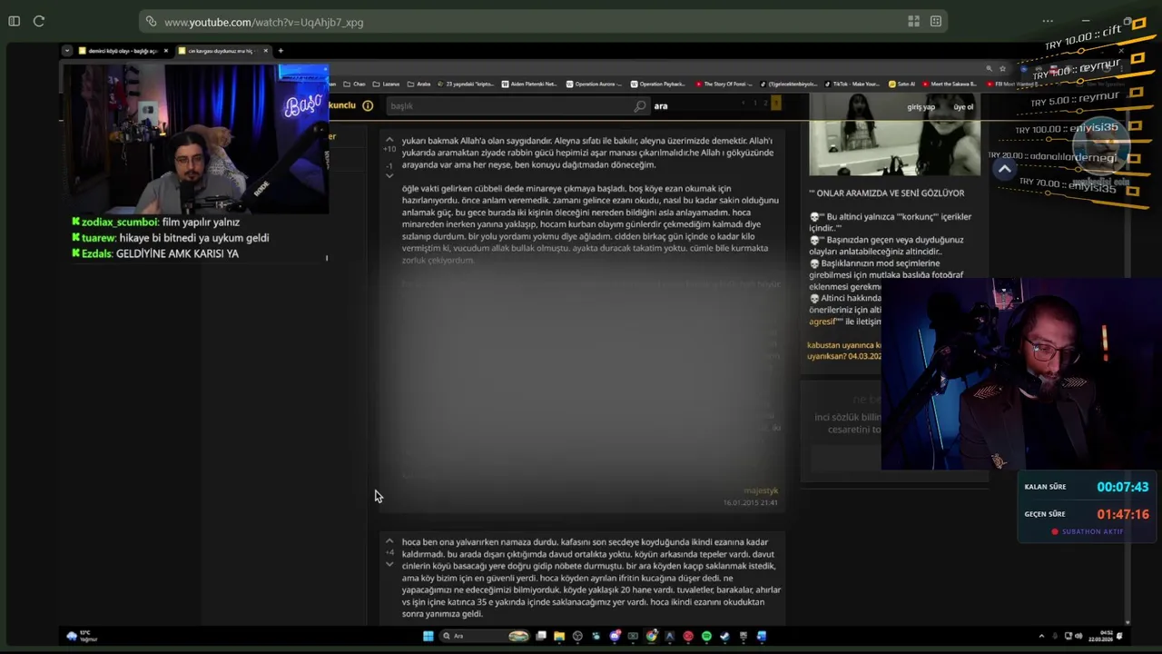1162x654 pixels.
Task: Open the Operation Payback bookmark
Action: click(658, 84)
